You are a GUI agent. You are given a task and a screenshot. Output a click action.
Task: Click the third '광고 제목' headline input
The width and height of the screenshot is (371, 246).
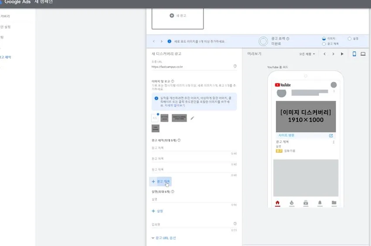194,170
